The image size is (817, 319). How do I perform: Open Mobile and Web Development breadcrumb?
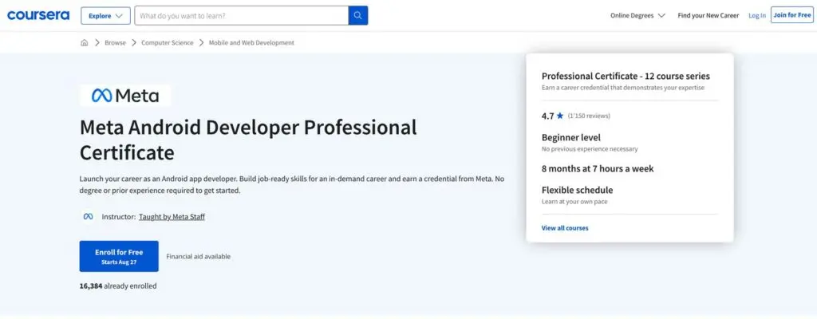click(251, 43)
